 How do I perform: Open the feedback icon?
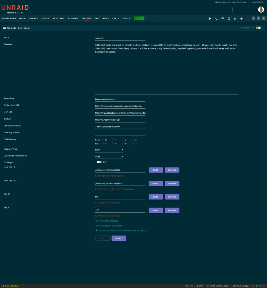point(222,18)
